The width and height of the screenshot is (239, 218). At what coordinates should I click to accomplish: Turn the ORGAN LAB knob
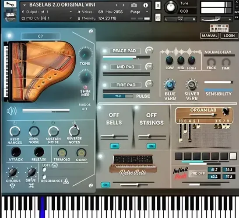(x=225, y=111)
